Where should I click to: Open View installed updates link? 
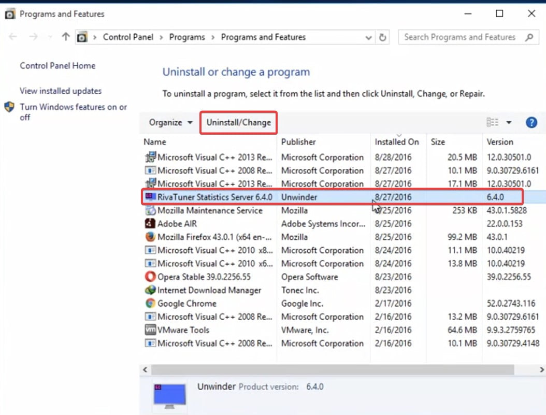tap(61, 91)
